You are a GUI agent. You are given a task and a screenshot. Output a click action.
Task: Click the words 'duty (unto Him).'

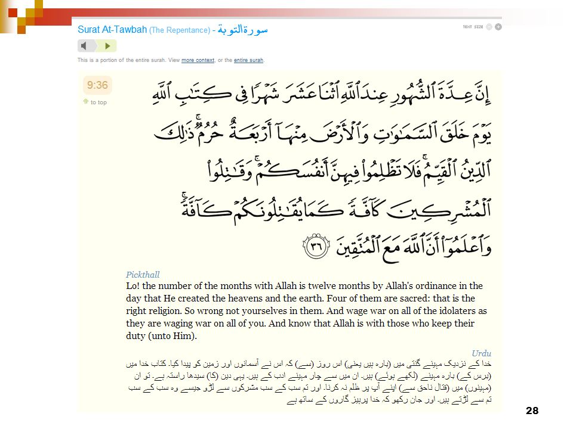click(162, 336)
